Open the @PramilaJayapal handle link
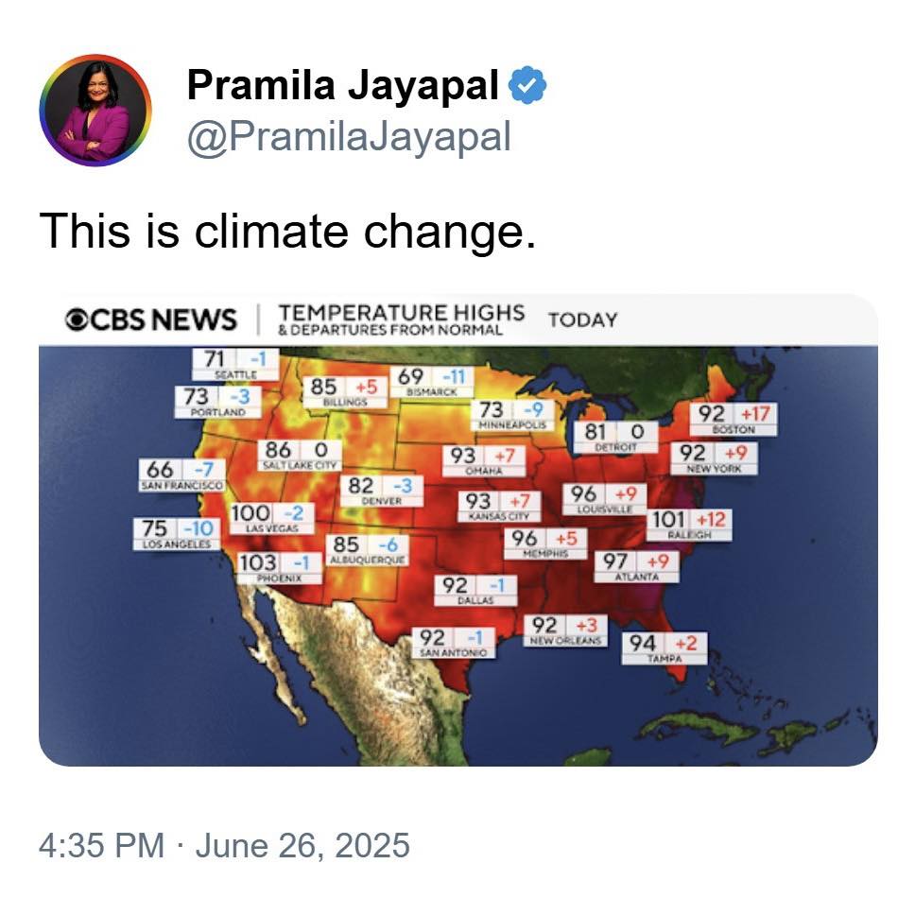Screen dimensions: 915x915 tap(349, 138)
